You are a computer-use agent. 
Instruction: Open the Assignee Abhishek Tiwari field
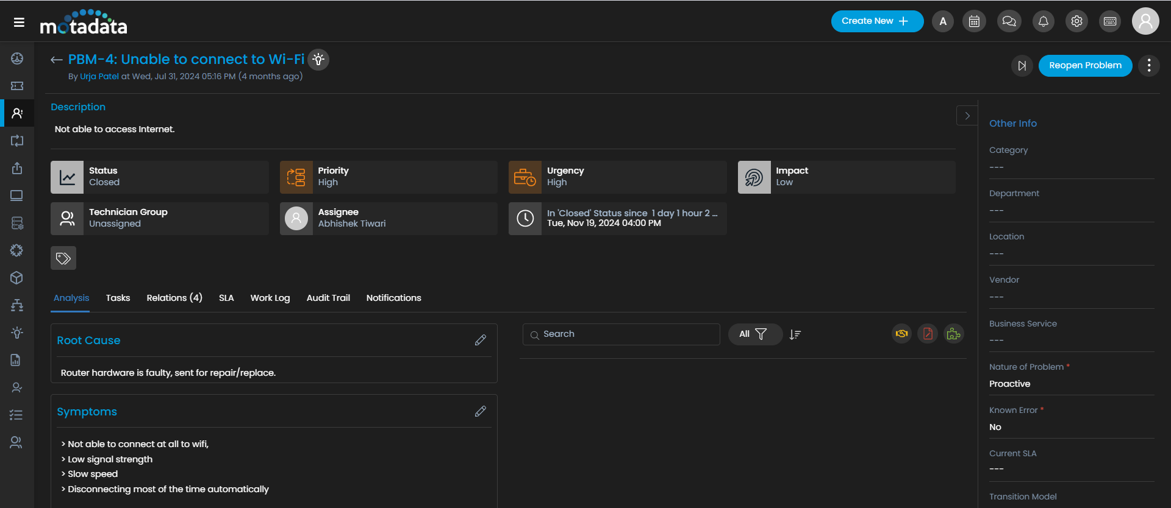click(389, 219)
